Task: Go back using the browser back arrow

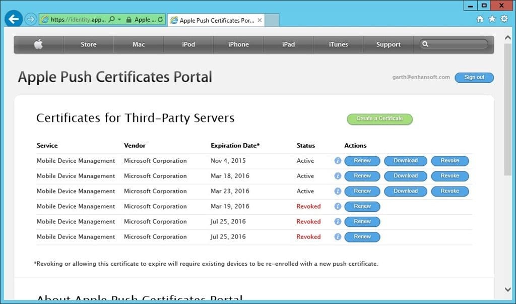Action: coord(14,20)
